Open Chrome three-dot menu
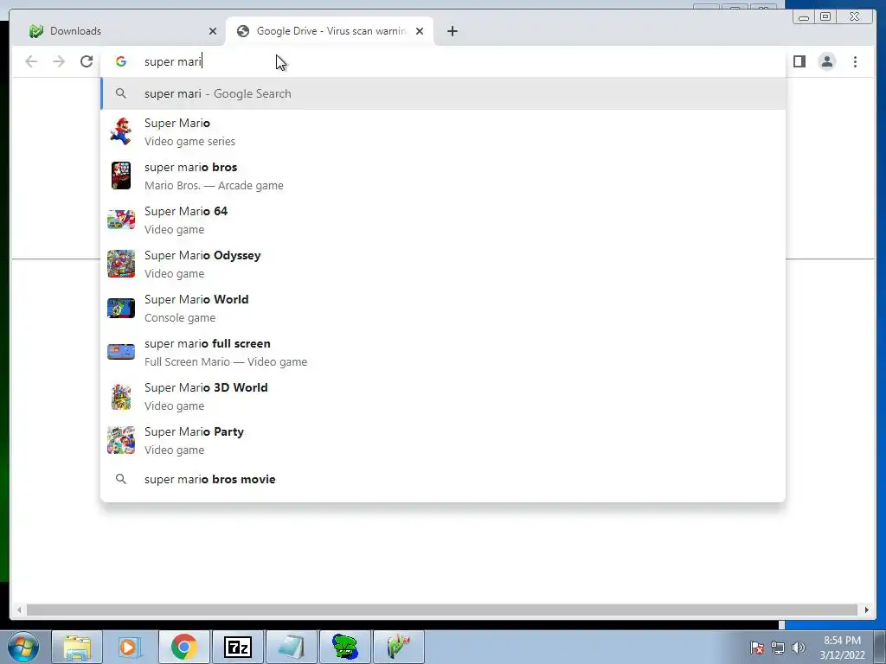 tap(855, 61)
